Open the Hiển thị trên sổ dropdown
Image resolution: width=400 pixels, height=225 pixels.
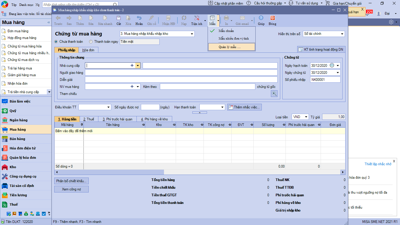pos(342,34)
